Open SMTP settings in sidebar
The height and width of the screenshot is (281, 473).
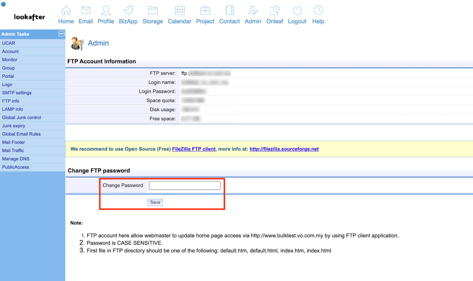coord(17,93)
